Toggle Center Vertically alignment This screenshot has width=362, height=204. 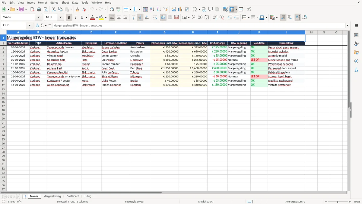(x=140, y=18)
